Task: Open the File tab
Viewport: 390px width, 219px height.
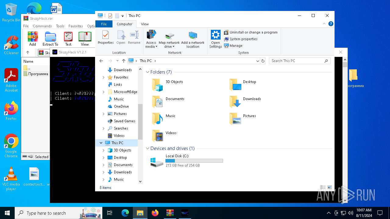Action: [104, 24]
